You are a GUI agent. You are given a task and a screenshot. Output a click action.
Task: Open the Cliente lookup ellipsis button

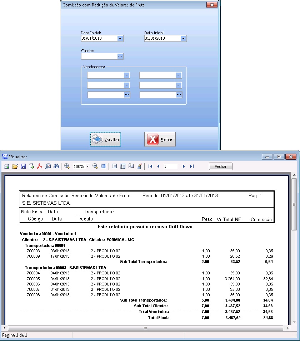click(120, 56)
